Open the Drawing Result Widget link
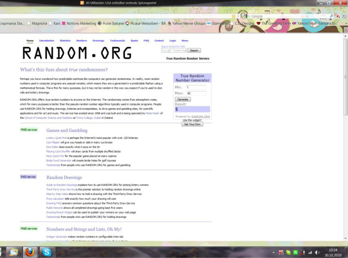Image resolution: width=348 pixels, height=258 pixels. point(59,212)
